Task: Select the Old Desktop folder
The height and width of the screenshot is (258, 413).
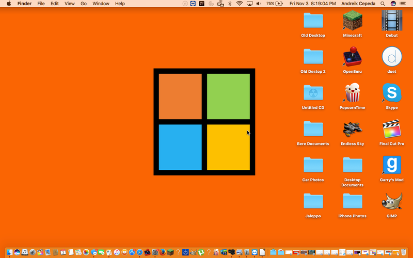Action: pyautogui.click(x=313, y=21)
